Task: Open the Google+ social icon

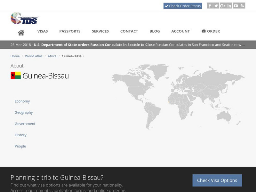Action: 223,5
